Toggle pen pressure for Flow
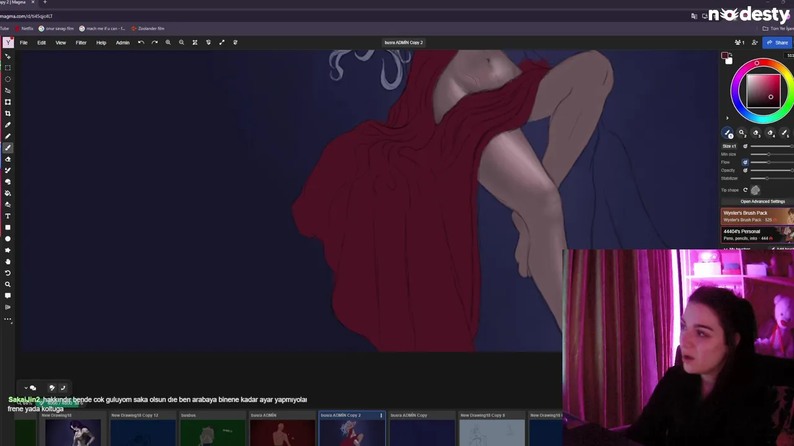 [746, 162]
